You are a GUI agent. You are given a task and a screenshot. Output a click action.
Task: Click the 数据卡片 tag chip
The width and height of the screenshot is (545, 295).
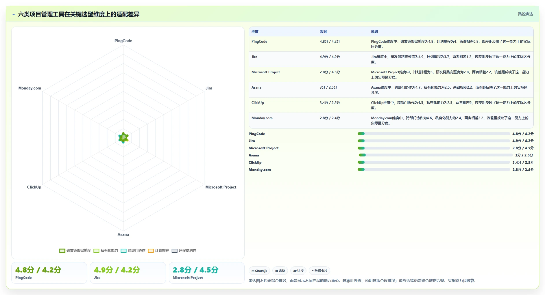[319, 271]
